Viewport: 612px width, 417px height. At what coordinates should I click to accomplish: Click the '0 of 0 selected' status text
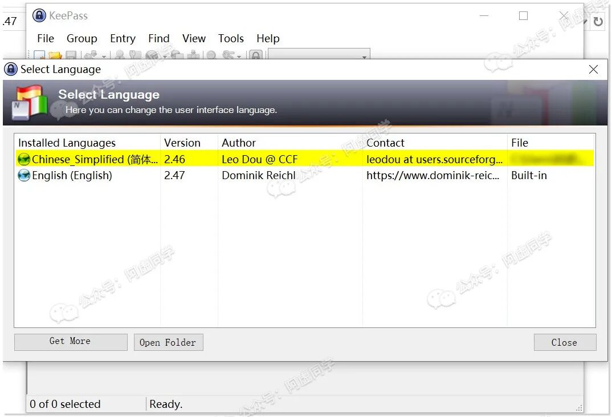click(65, 404)
